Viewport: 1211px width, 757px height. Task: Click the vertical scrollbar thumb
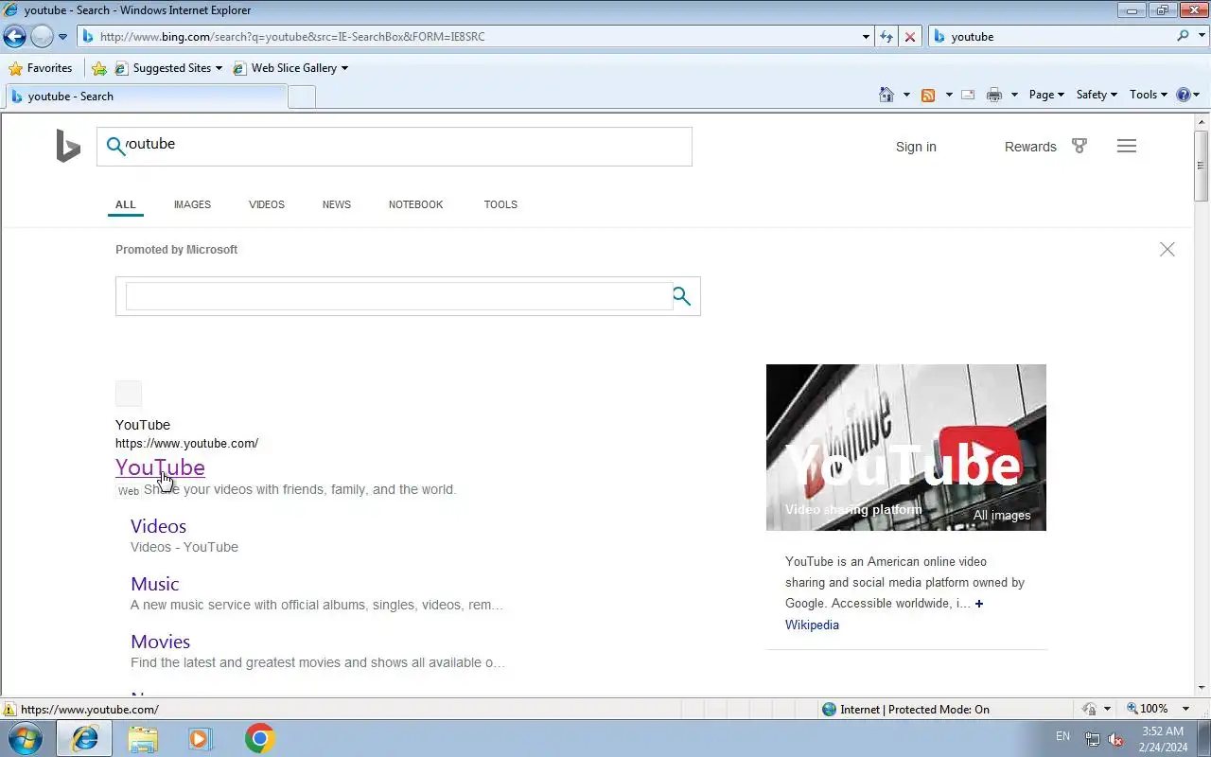tap(1202, 166)
